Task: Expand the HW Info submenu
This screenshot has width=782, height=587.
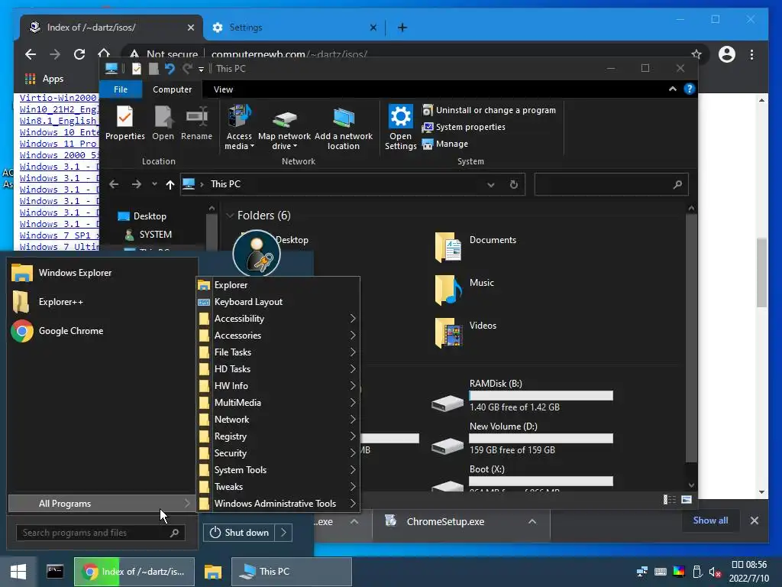Action: click(x=278, y=386)
